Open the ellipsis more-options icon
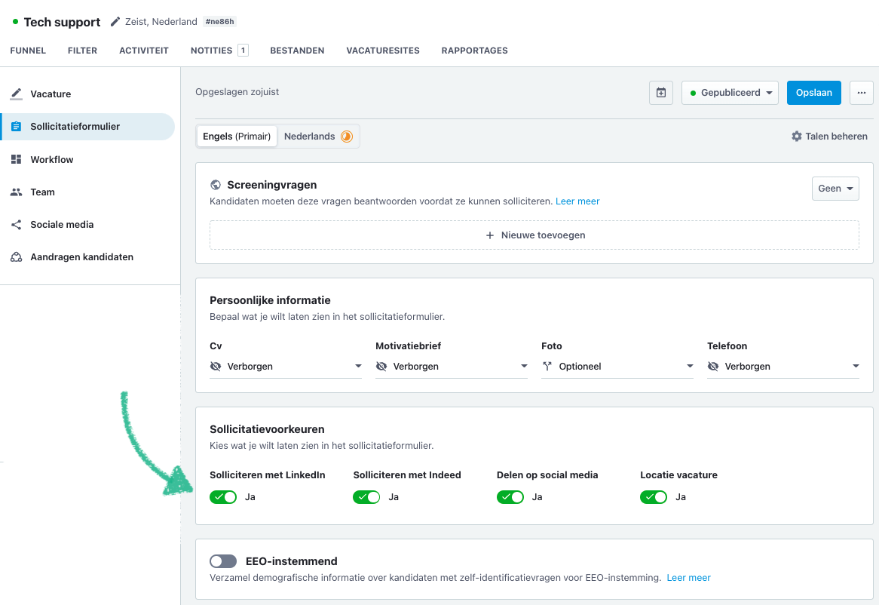 [862, 92]
